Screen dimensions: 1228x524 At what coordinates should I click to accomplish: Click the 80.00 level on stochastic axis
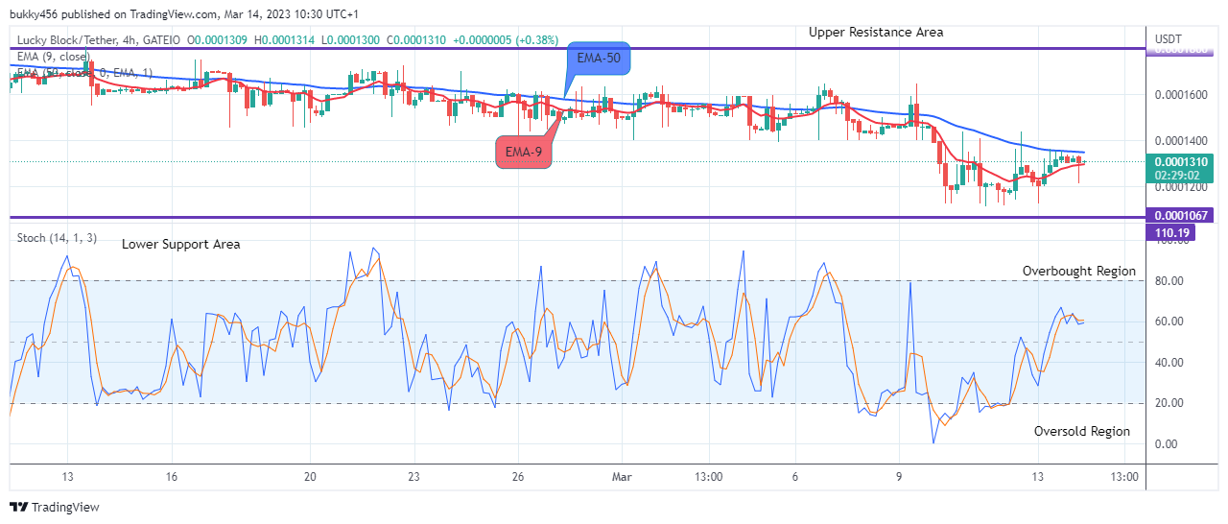pos(1170,281)
